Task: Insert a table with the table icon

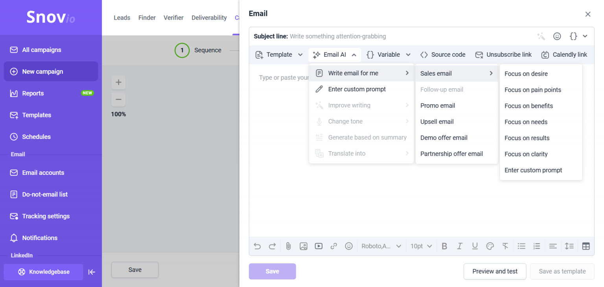Action: (586, 246)
